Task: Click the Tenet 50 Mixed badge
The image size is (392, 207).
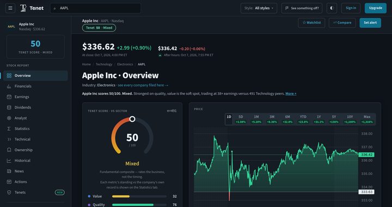Action: 99,28
